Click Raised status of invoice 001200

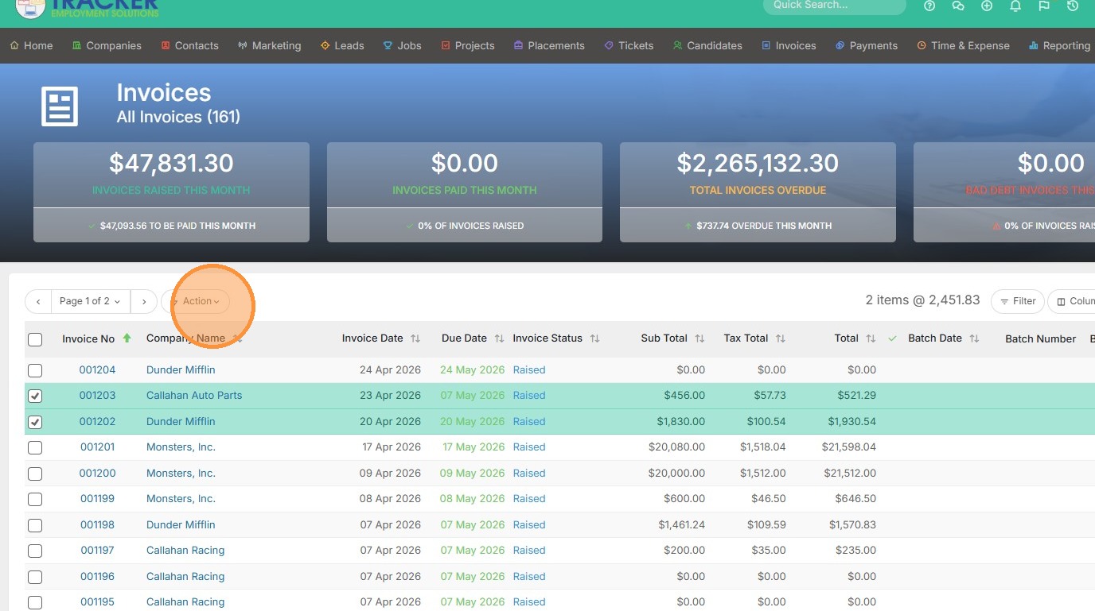(529, 473)
